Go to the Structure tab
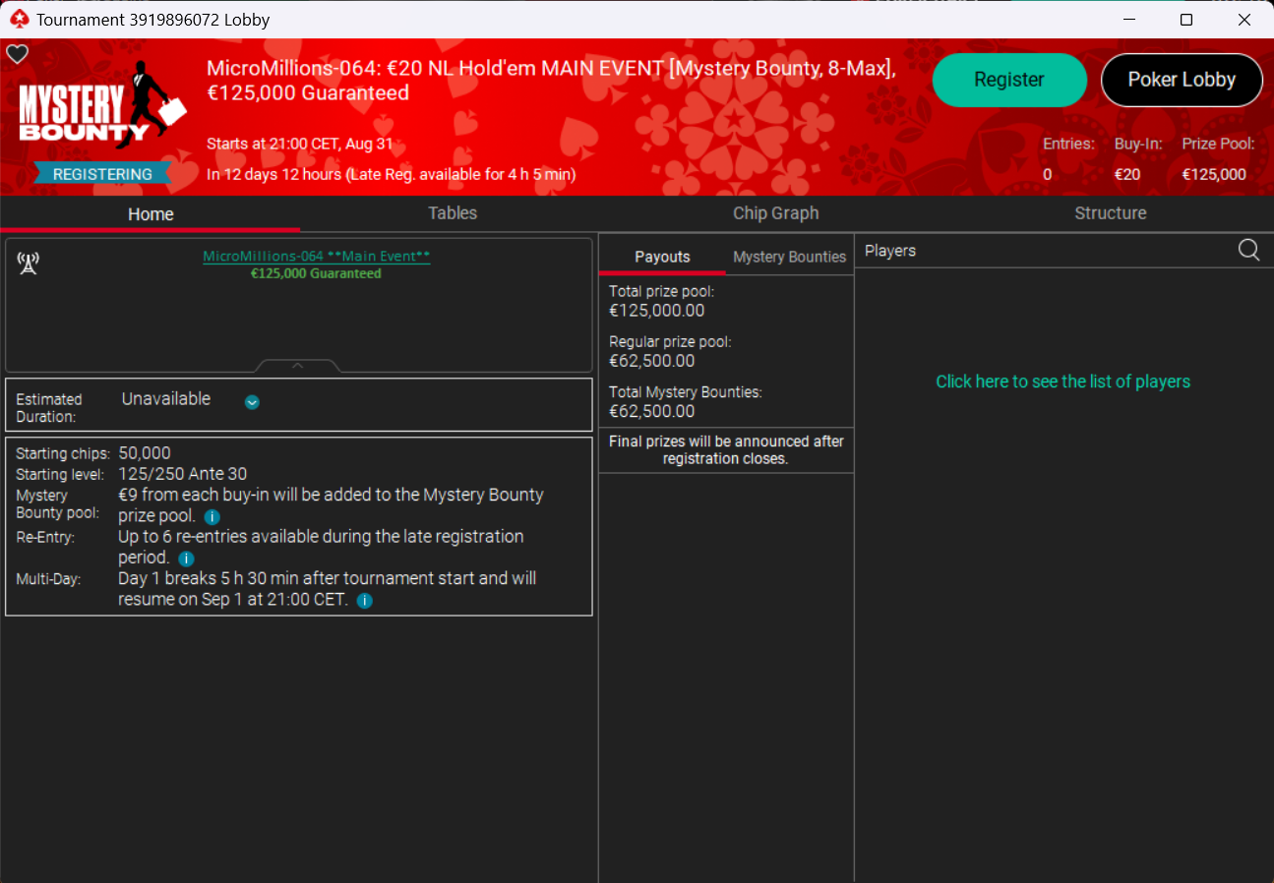The width and height of the screenshot is (1274, 883). pos(1110,213)
